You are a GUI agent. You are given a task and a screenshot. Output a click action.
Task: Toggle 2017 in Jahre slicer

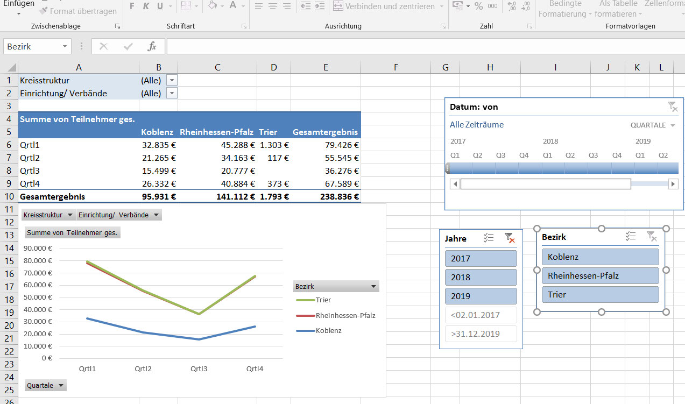(481, 258)
